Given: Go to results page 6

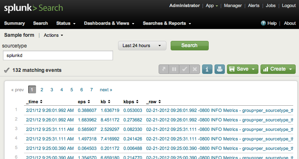Looking at the screenshot, I should (x=82, y=90).
